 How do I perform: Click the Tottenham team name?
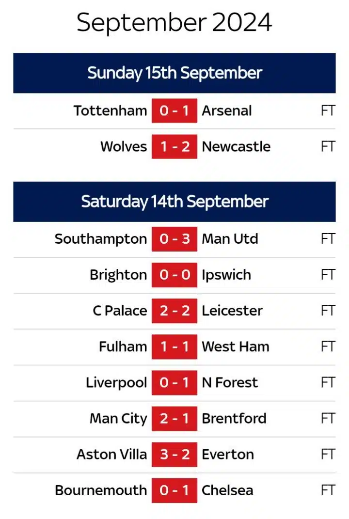[x=110, y=110]
